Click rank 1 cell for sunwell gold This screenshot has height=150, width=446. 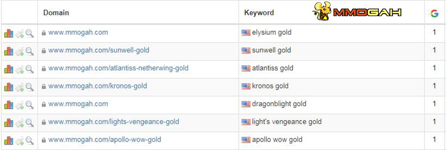click(434, 51)
